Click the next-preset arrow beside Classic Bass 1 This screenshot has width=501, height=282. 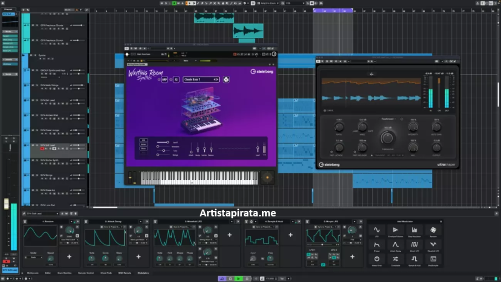(217, 79)
